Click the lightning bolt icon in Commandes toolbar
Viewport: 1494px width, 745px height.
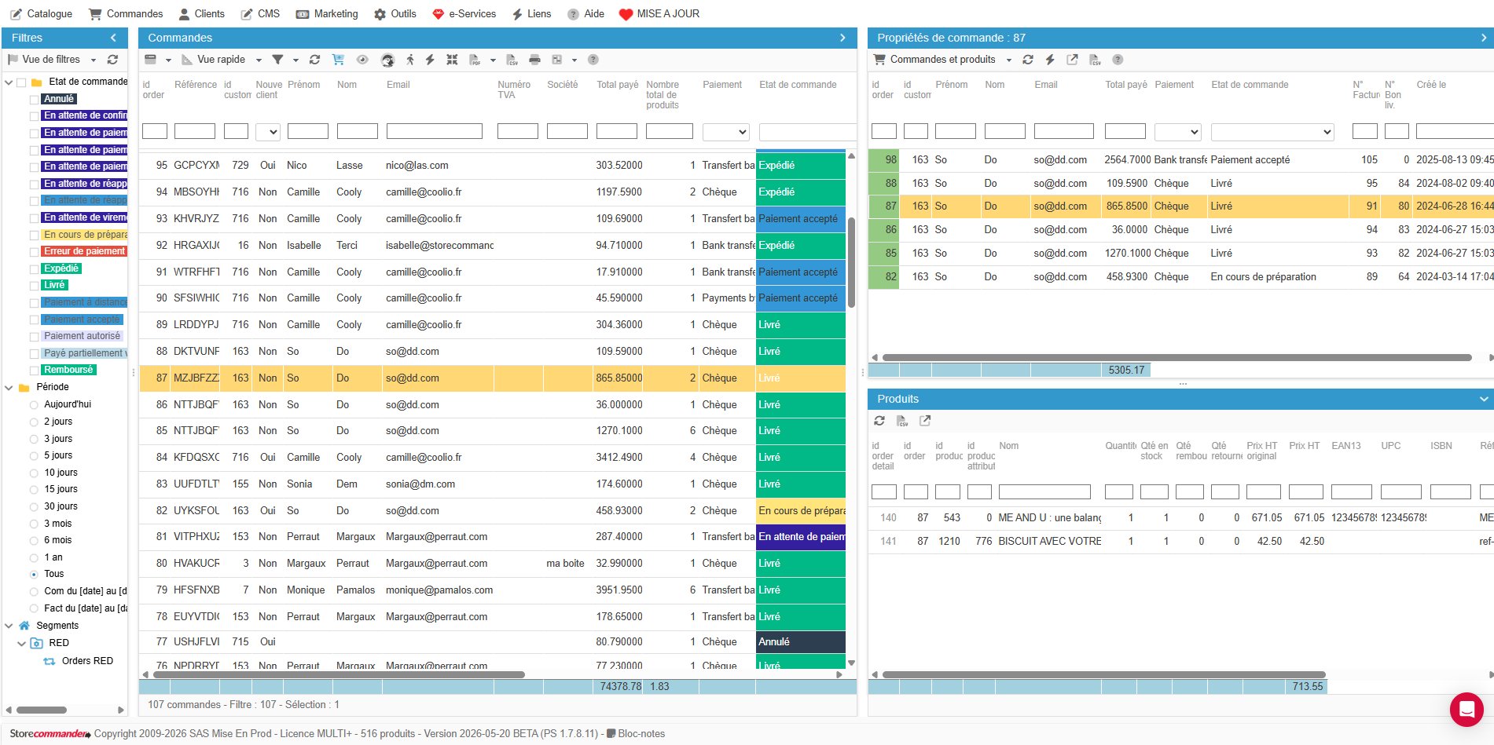pyautogui.click(x=430, y=60)
